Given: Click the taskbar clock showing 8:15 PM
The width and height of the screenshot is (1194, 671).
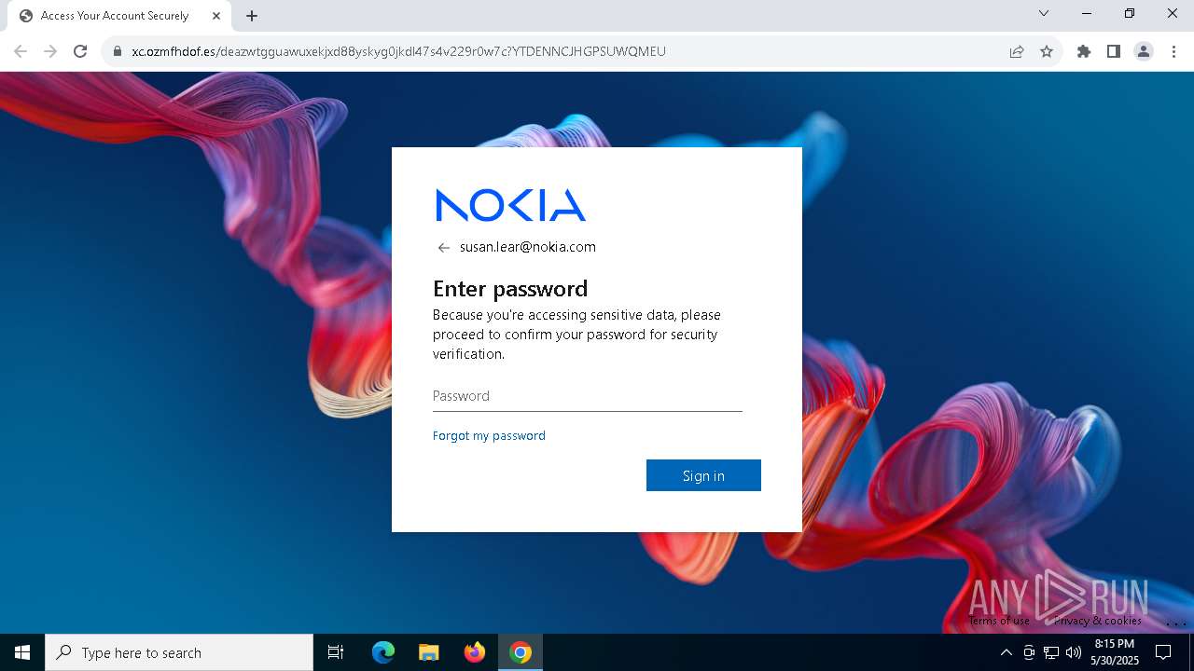Looking at the screenshot, I should 1115,652.
